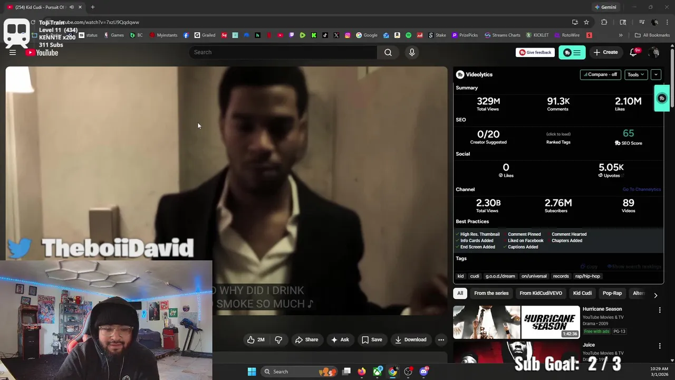Open Chrome extensions puzzle icon
Screen dimensions: 675x380
point(604,22)
